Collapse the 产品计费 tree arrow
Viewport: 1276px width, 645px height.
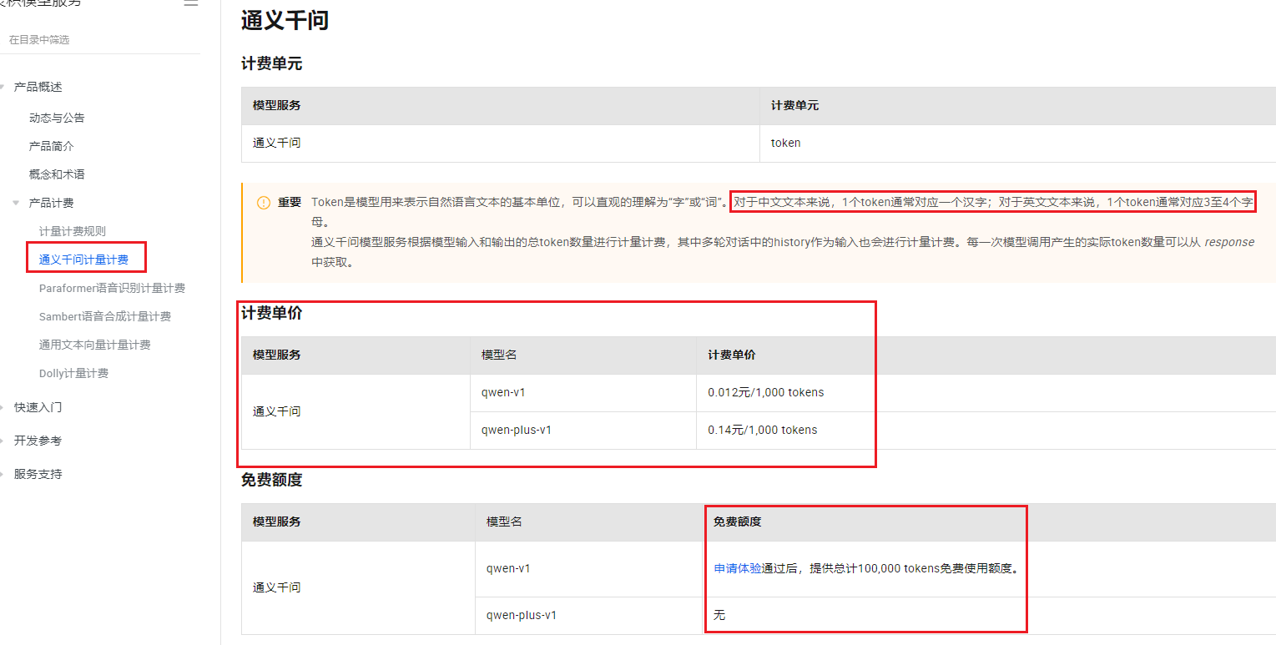pyautogui.click(x=16, y=203)
